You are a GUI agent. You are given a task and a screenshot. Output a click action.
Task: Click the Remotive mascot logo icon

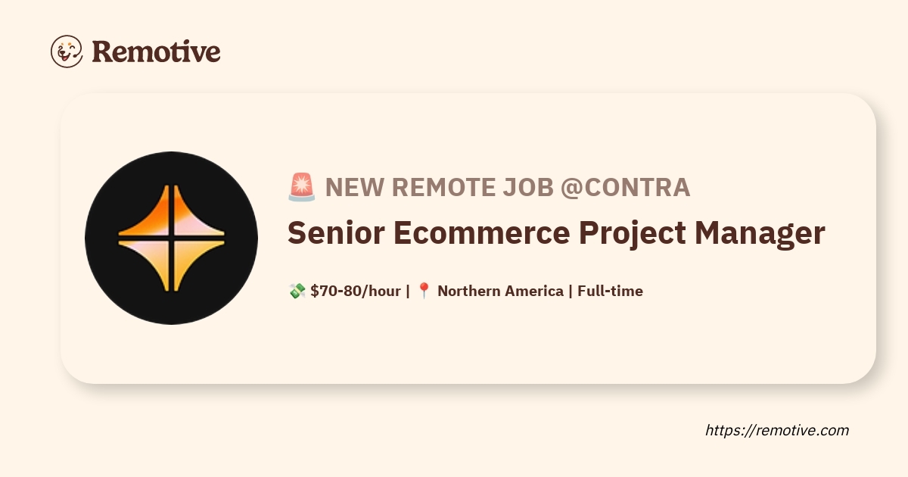[67, 51]
